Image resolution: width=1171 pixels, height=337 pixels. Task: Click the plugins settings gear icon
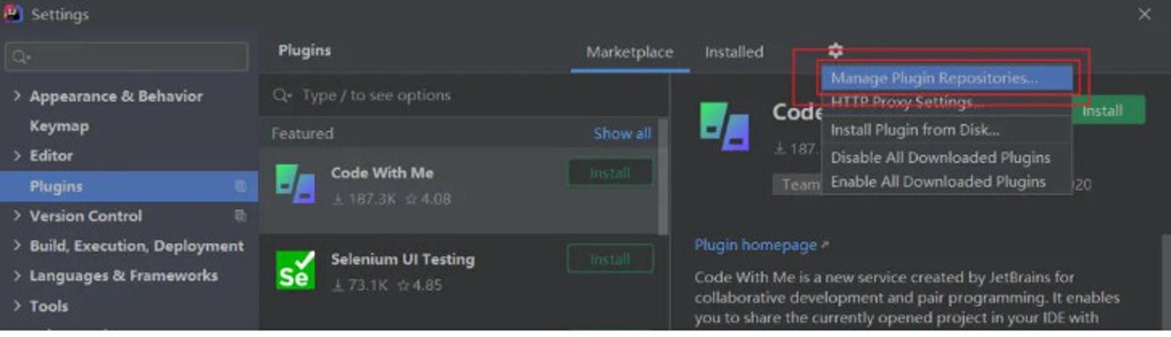click(836, 50)
